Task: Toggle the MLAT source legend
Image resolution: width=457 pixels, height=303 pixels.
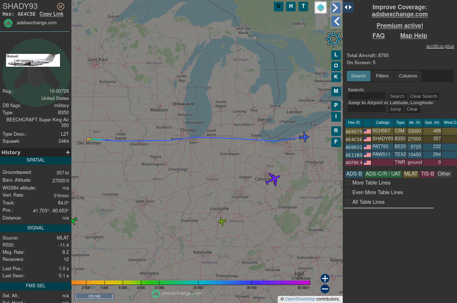Action: tap(411, 174)
